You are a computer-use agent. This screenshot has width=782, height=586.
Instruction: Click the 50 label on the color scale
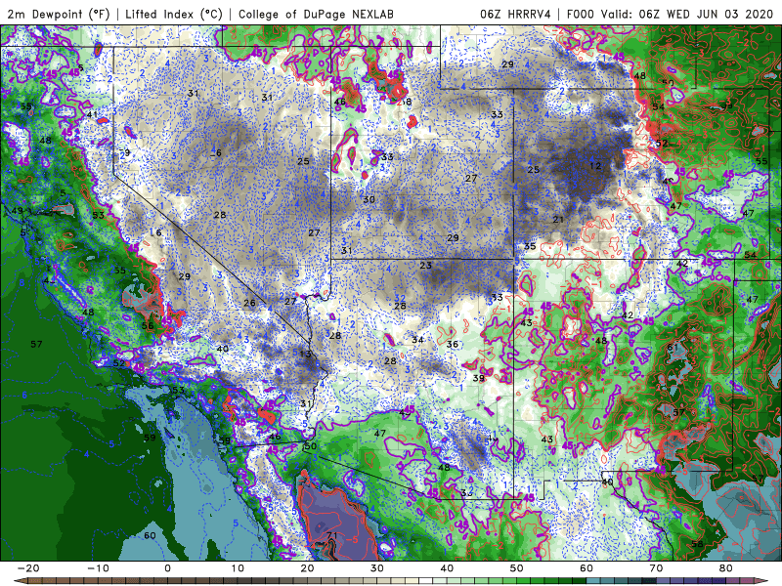pyautogui.click(x=517, y=568)
